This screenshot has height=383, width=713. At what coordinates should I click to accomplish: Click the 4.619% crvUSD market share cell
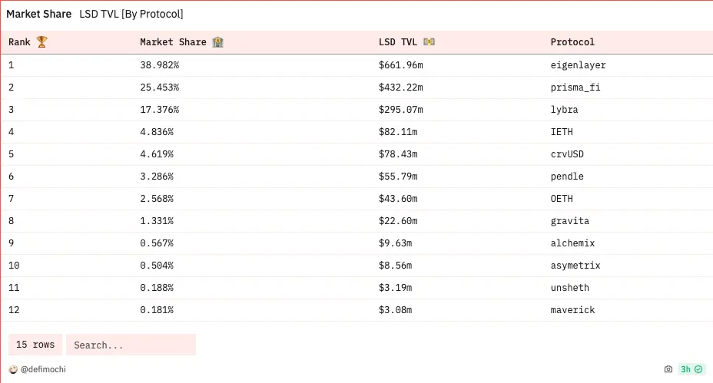click(x=157, y=154)
